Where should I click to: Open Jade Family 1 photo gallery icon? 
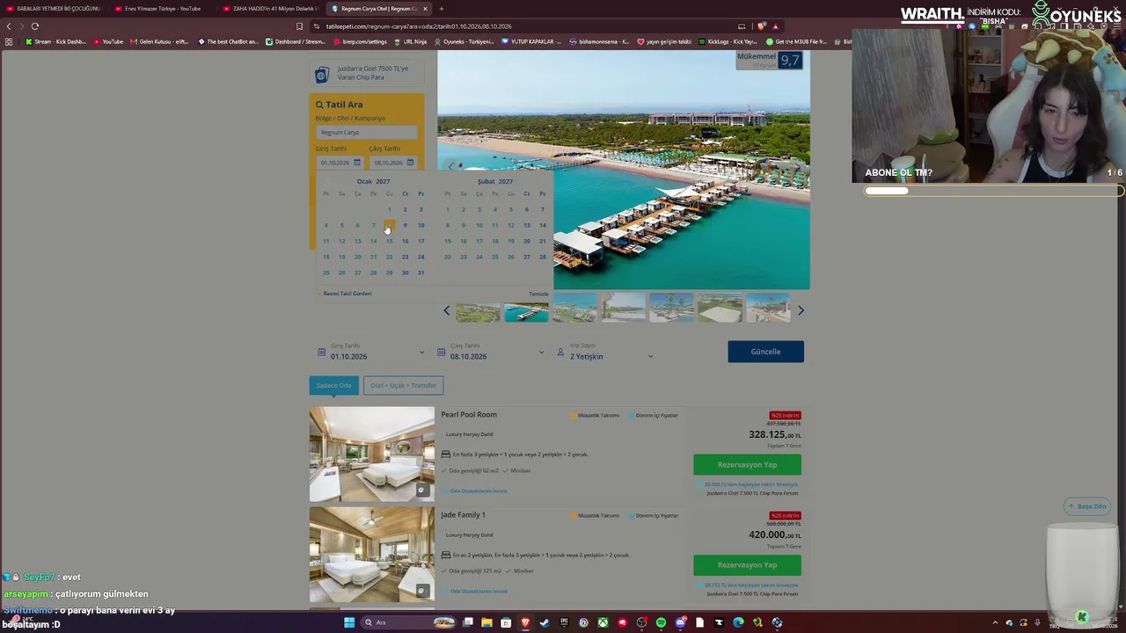point(421,591)
